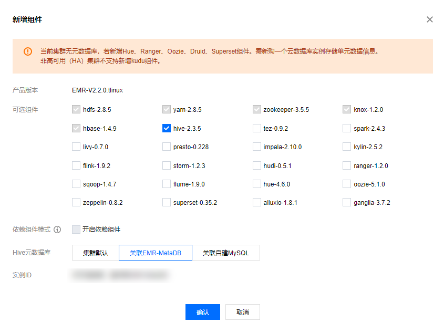Select ganglia-3.7.2 for the cluster
Image resolution: width=444 pixels, height=333 pixels.
pos(346,202)
